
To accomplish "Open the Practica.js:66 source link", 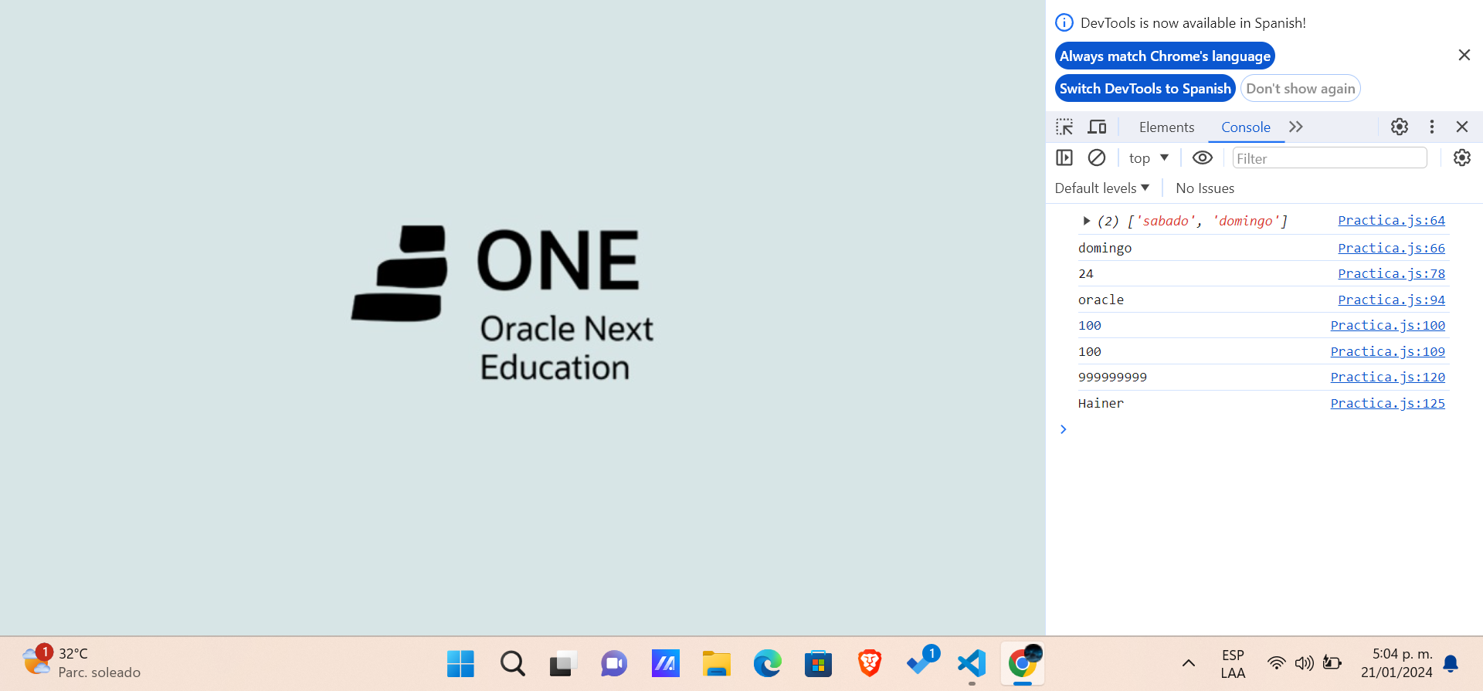I will point(1391,248).
